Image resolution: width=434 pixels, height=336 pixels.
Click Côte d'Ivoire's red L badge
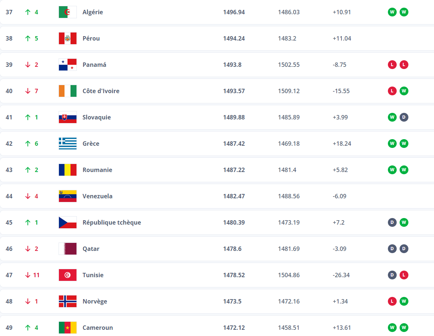tap(392, 91)
